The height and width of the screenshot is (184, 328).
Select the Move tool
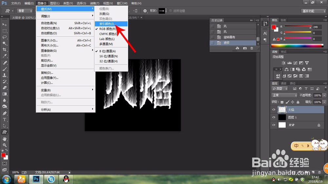[x=4, y=25]
